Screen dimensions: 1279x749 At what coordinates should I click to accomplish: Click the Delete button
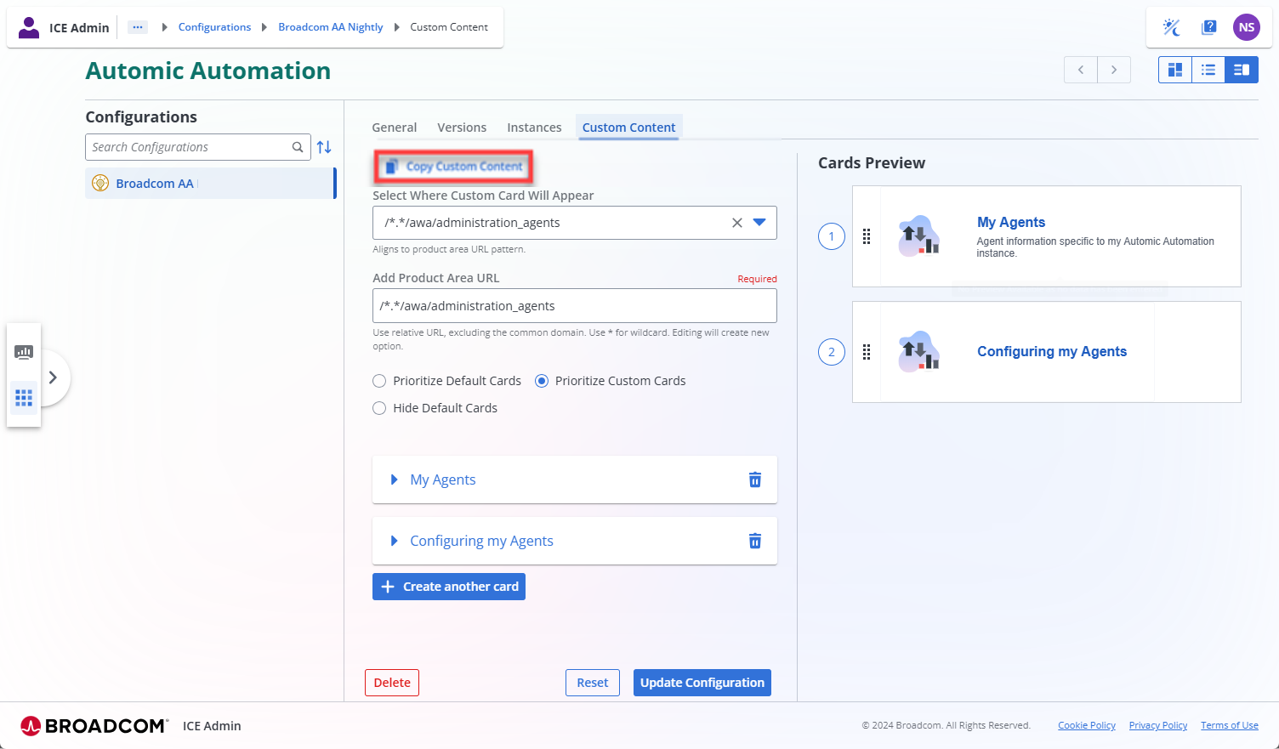392,683
